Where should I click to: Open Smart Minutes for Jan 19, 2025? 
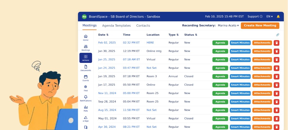(240, 76)
